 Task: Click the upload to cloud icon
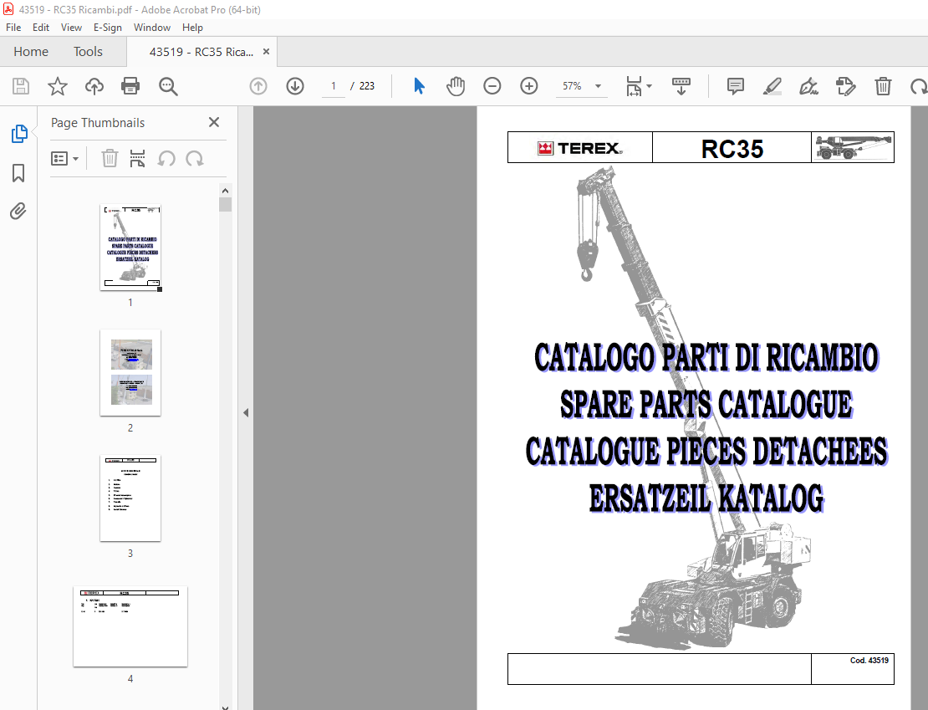[94, 86]
